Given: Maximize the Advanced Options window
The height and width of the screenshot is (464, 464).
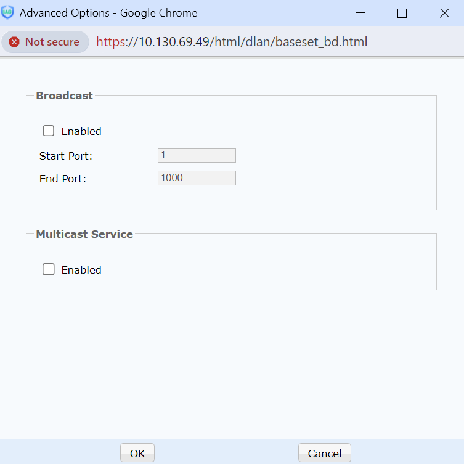Looking at the screenshot, I should 402,13.
